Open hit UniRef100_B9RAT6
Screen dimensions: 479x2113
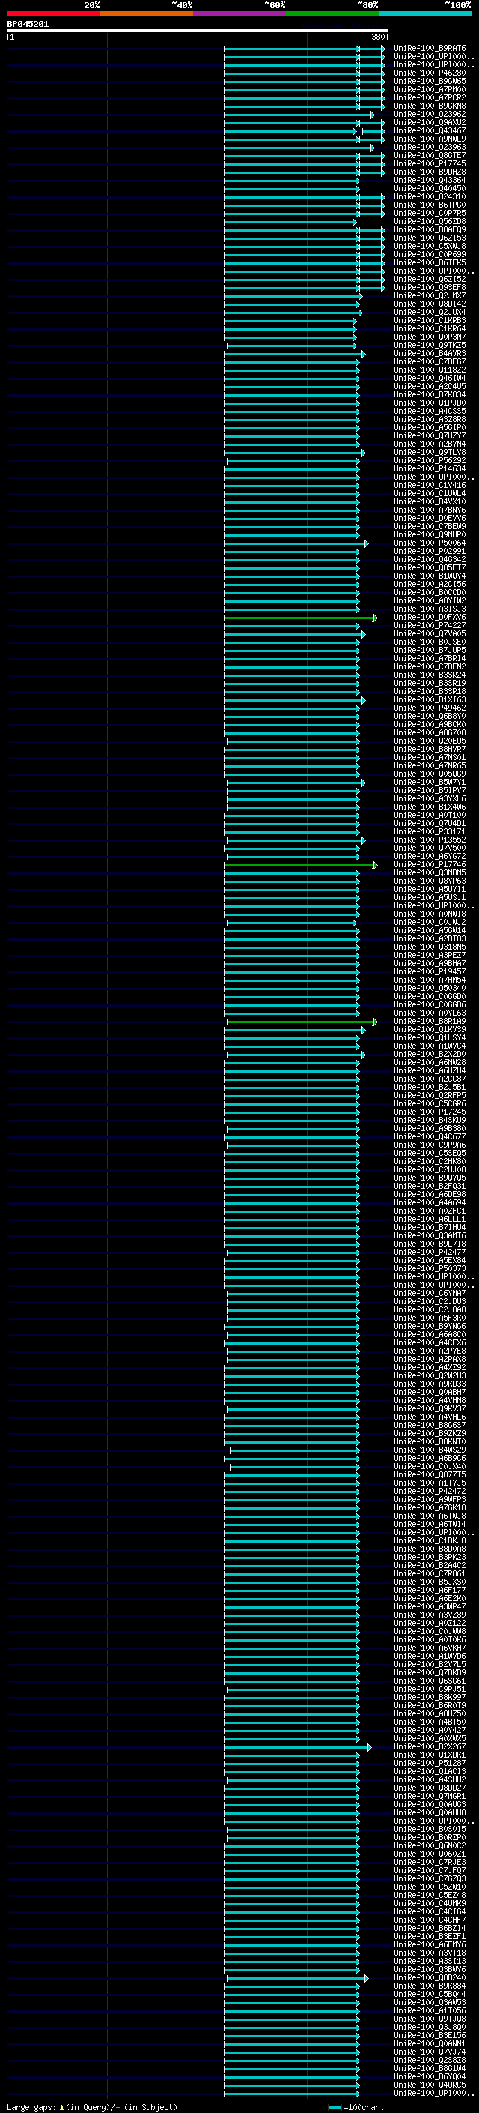pyautogui.click(x=430, y=49)
